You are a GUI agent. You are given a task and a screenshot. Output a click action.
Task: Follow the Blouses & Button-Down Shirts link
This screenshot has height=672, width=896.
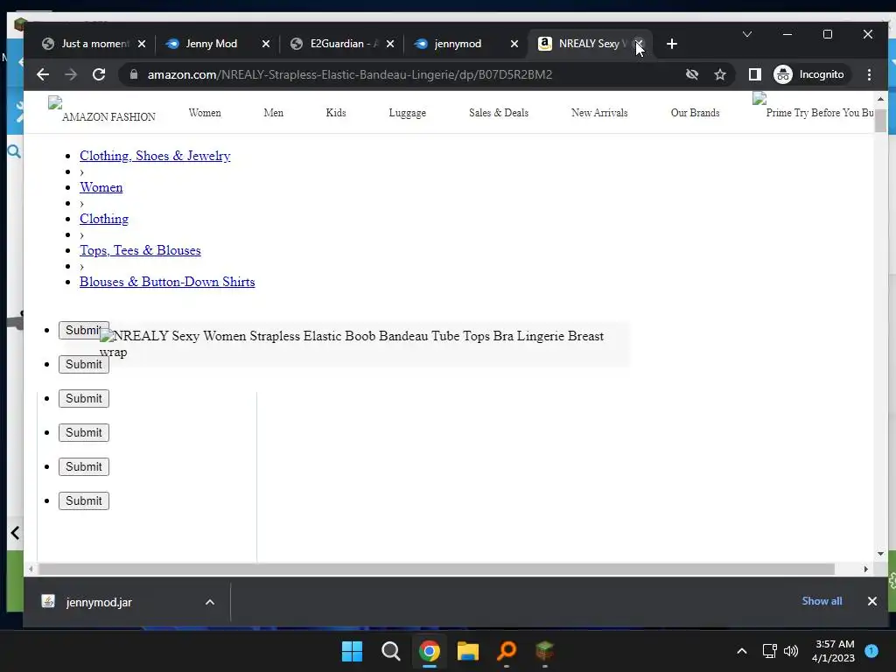coord(167,281)
